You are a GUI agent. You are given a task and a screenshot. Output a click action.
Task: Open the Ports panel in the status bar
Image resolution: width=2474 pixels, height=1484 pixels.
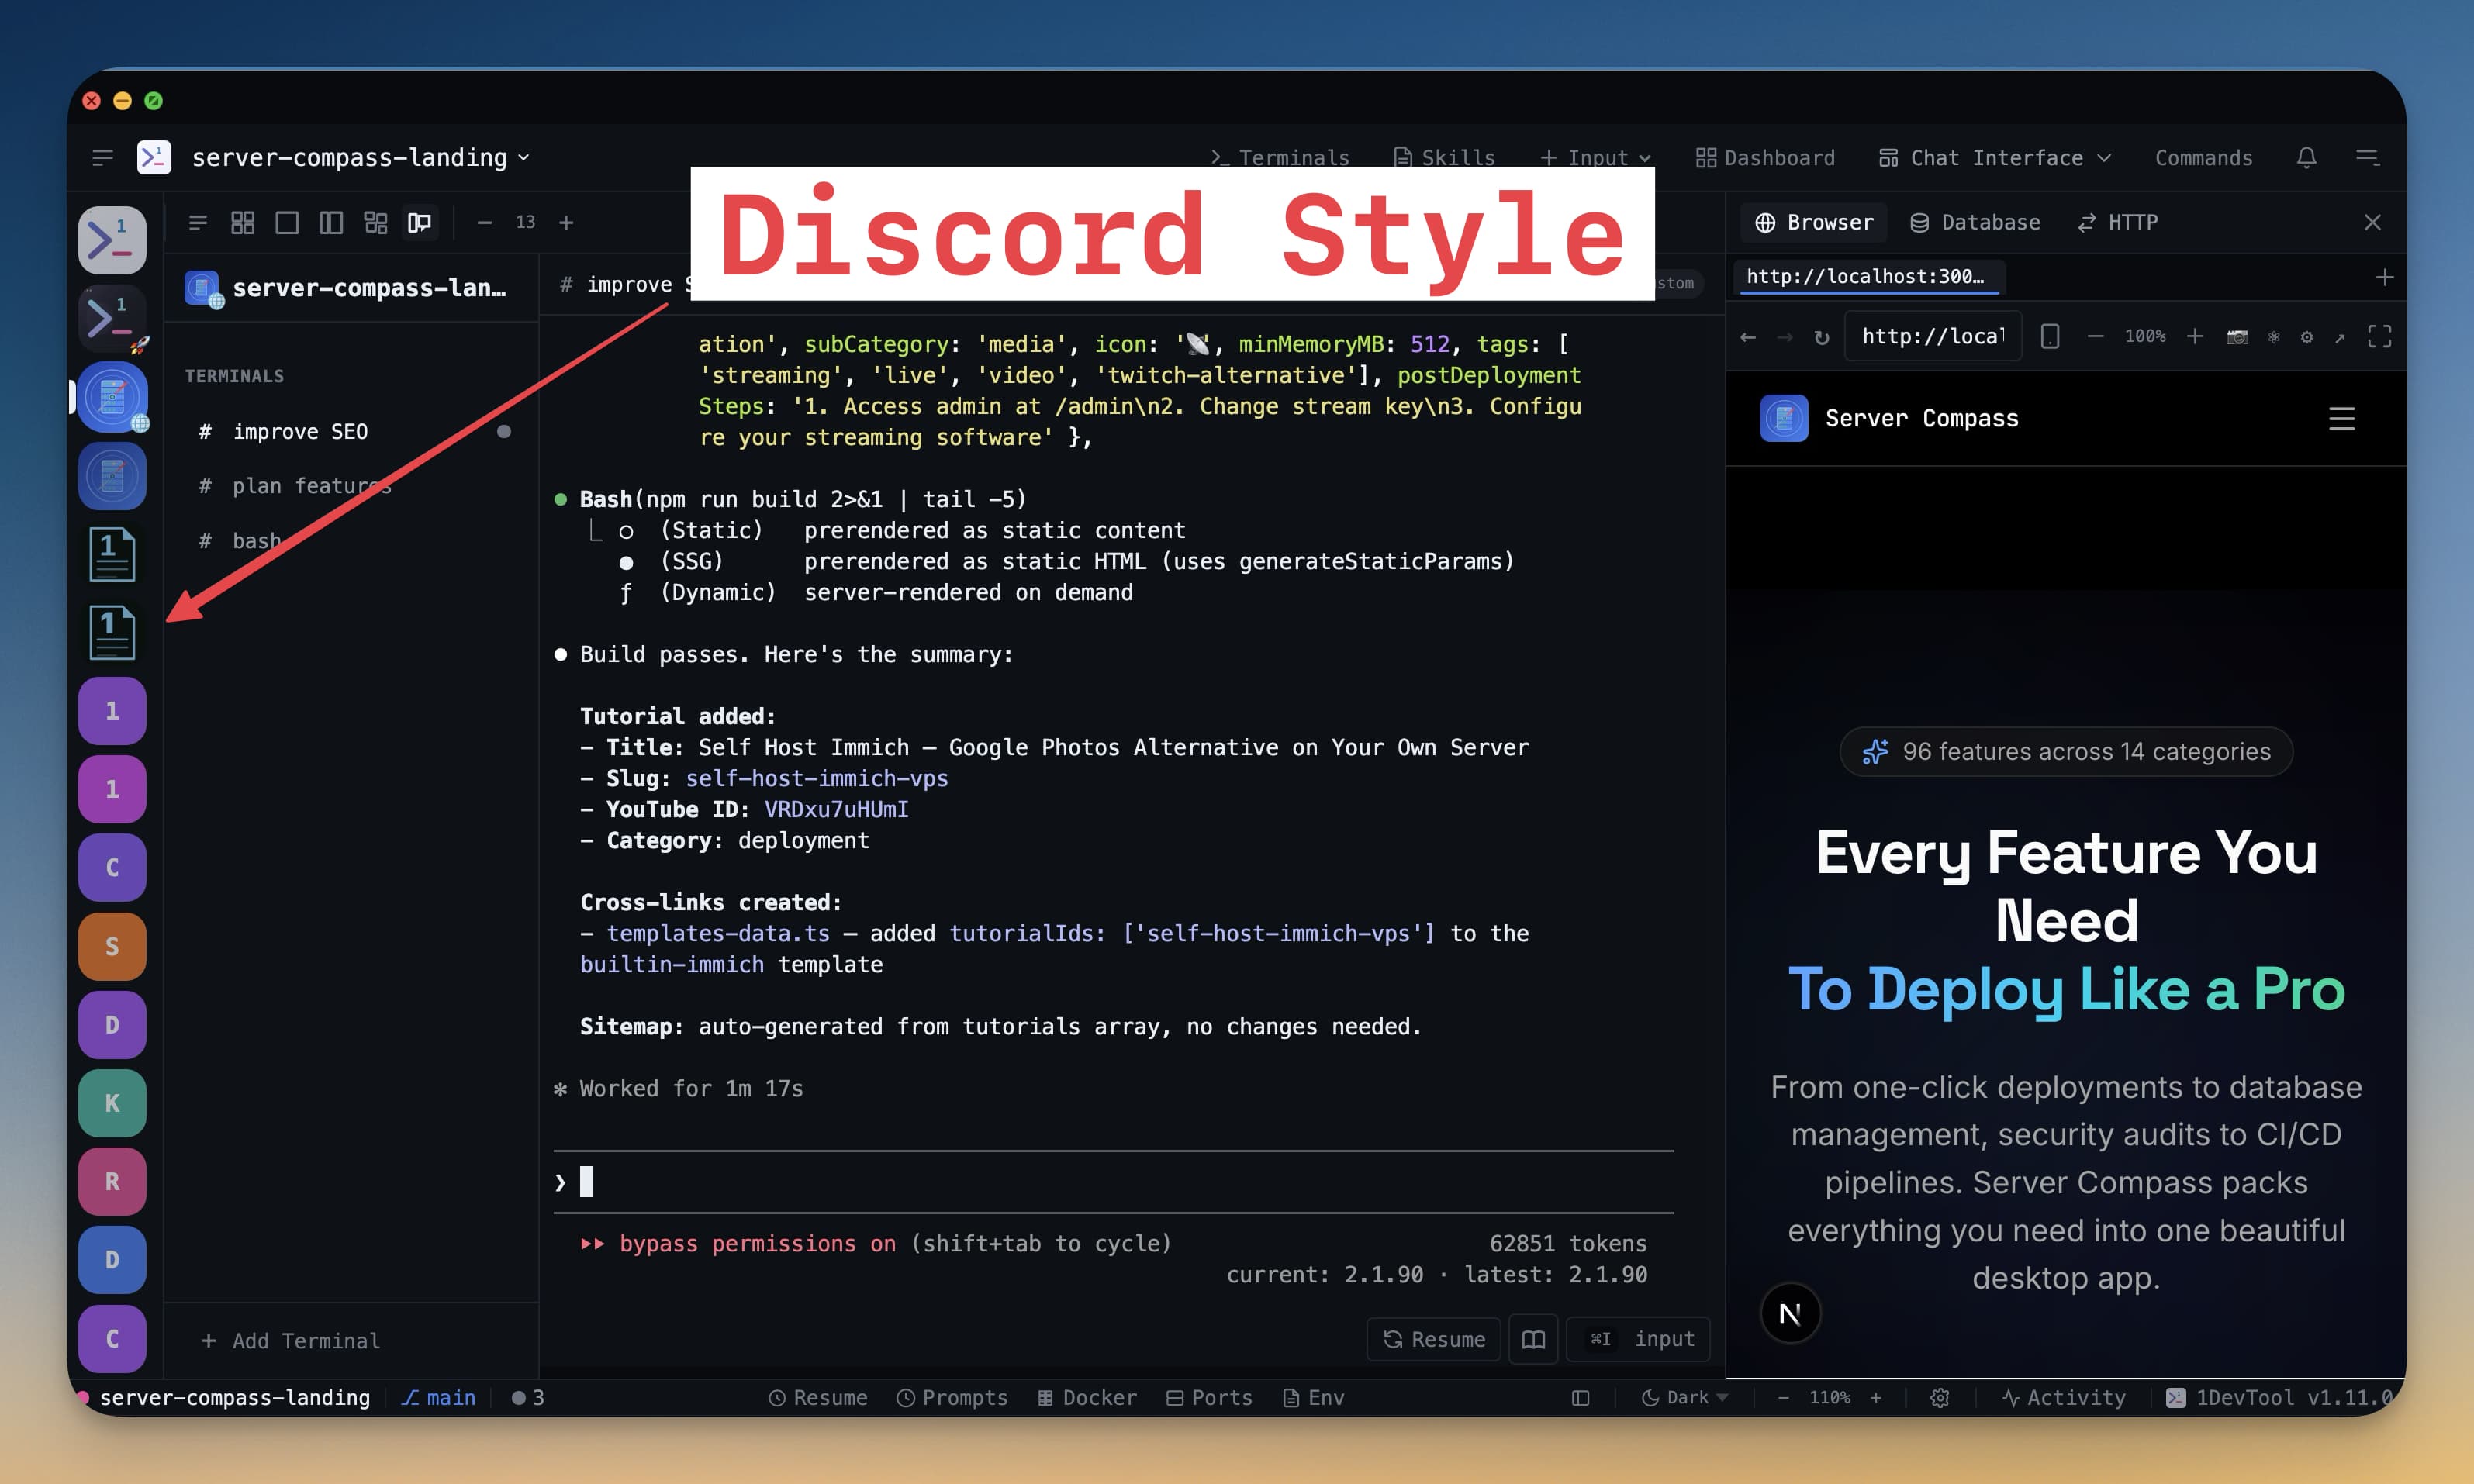pyautogui.click(x=1209, y=1397)
